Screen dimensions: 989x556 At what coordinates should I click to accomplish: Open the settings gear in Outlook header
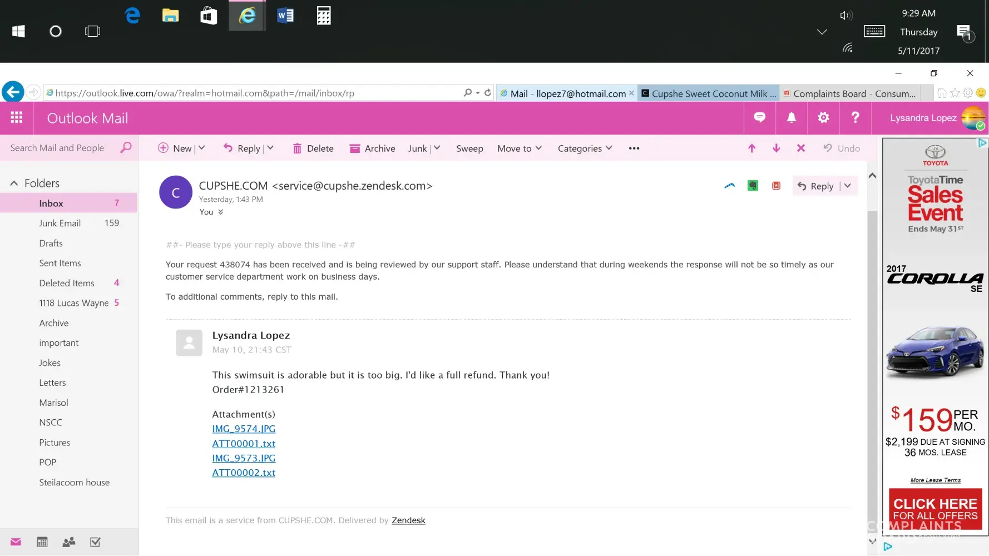823,117
